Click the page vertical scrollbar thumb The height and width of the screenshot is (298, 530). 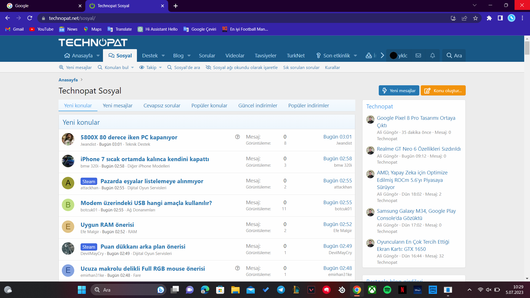coord(527,47)
